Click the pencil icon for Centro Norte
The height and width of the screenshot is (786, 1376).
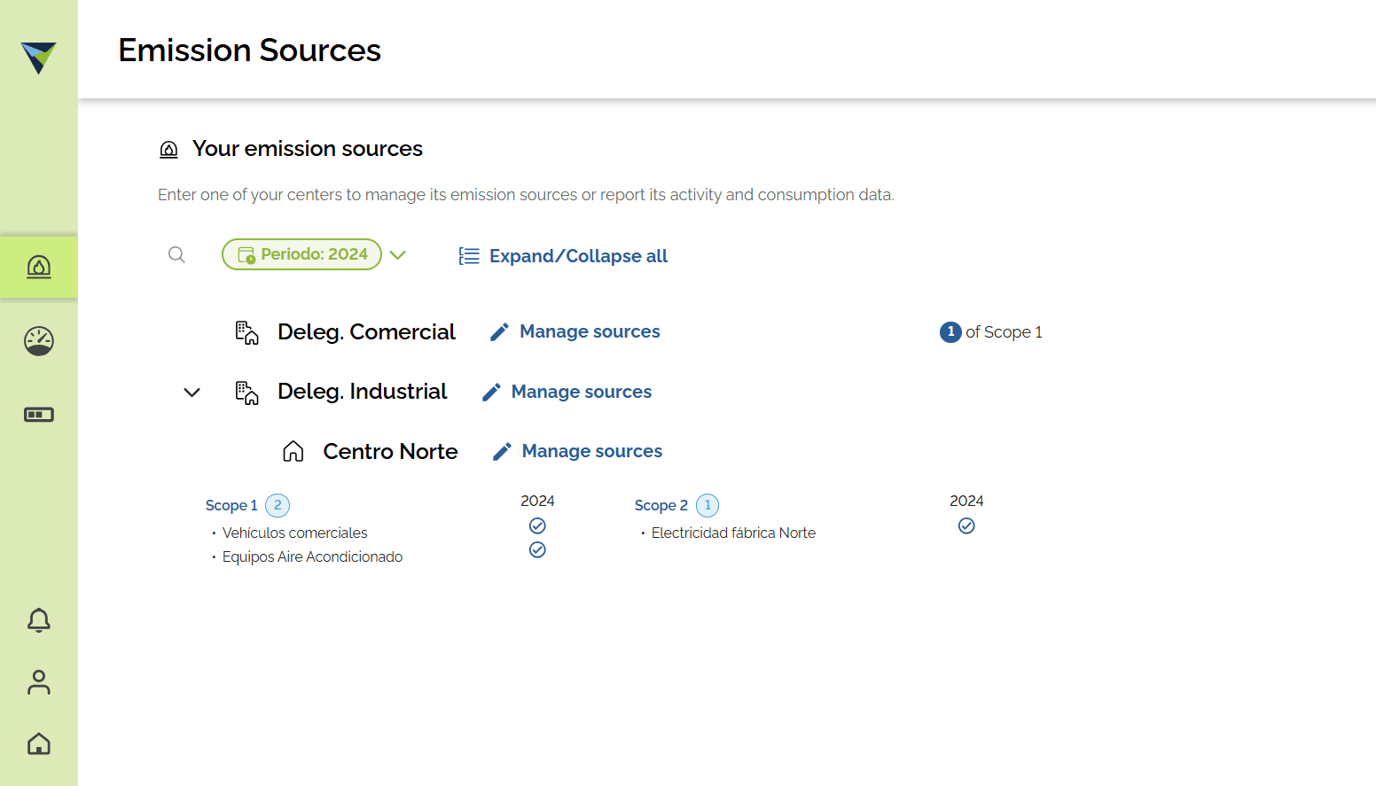pyautogui.click(x=502, y=452)
